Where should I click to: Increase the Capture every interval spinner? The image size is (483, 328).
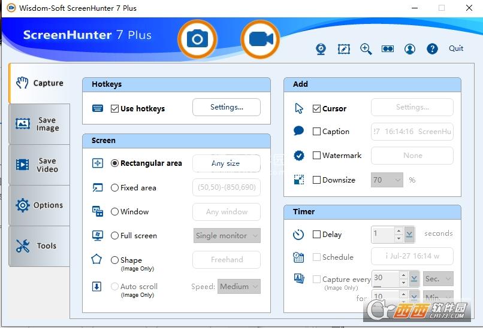pos(403,275)
